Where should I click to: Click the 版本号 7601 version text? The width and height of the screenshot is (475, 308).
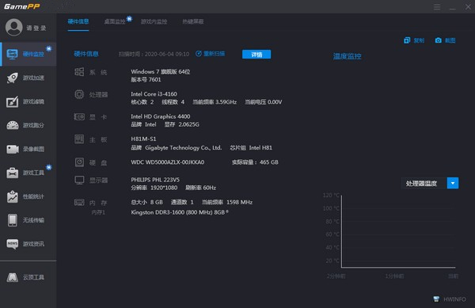[146, 80]
